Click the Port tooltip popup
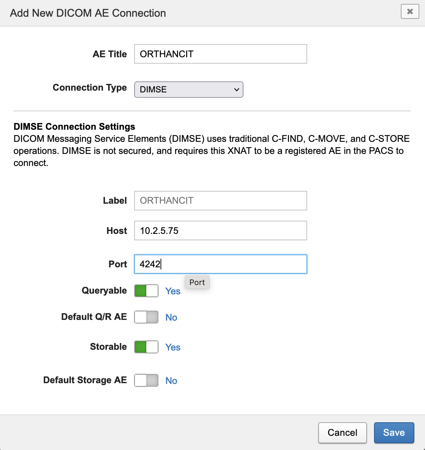The image size is (425, 450). (x=197, y=282)
